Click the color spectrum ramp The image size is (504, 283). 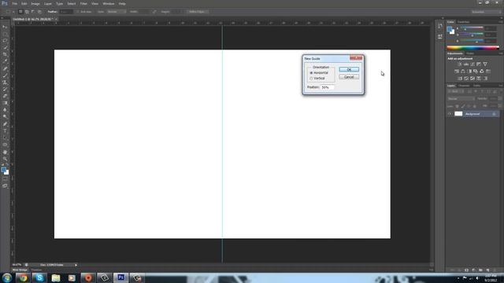pyautogui.click(x=472, y=48)
